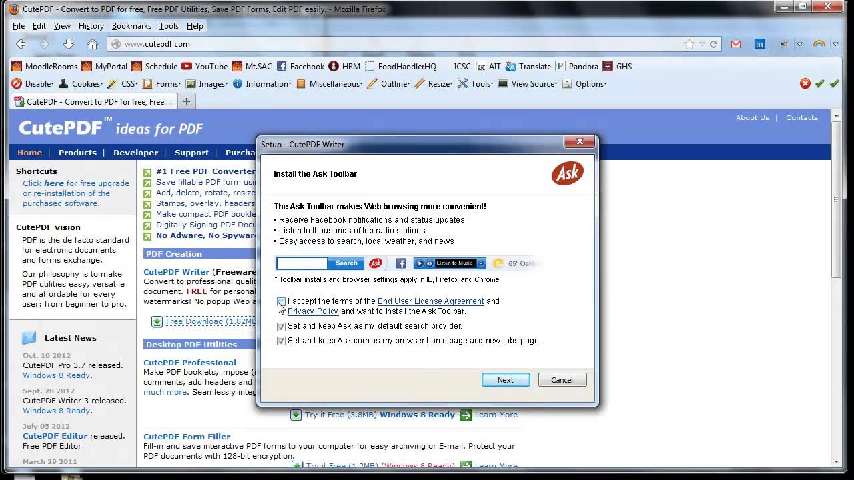
Task: Uncheck Set Ask as default search provider
Action: pyautogui.click(x=282, y=327)
